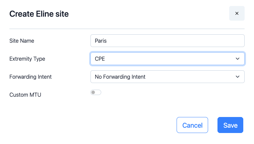
Task: Click the grey knob of the MTU switch
Action: 93,92
